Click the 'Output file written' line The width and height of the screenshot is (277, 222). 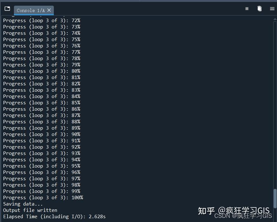click(x=30, y=210)
